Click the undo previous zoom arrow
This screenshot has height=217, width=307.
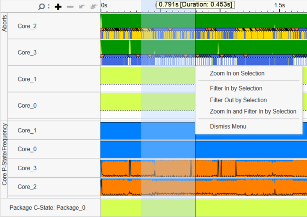(82, 6)
